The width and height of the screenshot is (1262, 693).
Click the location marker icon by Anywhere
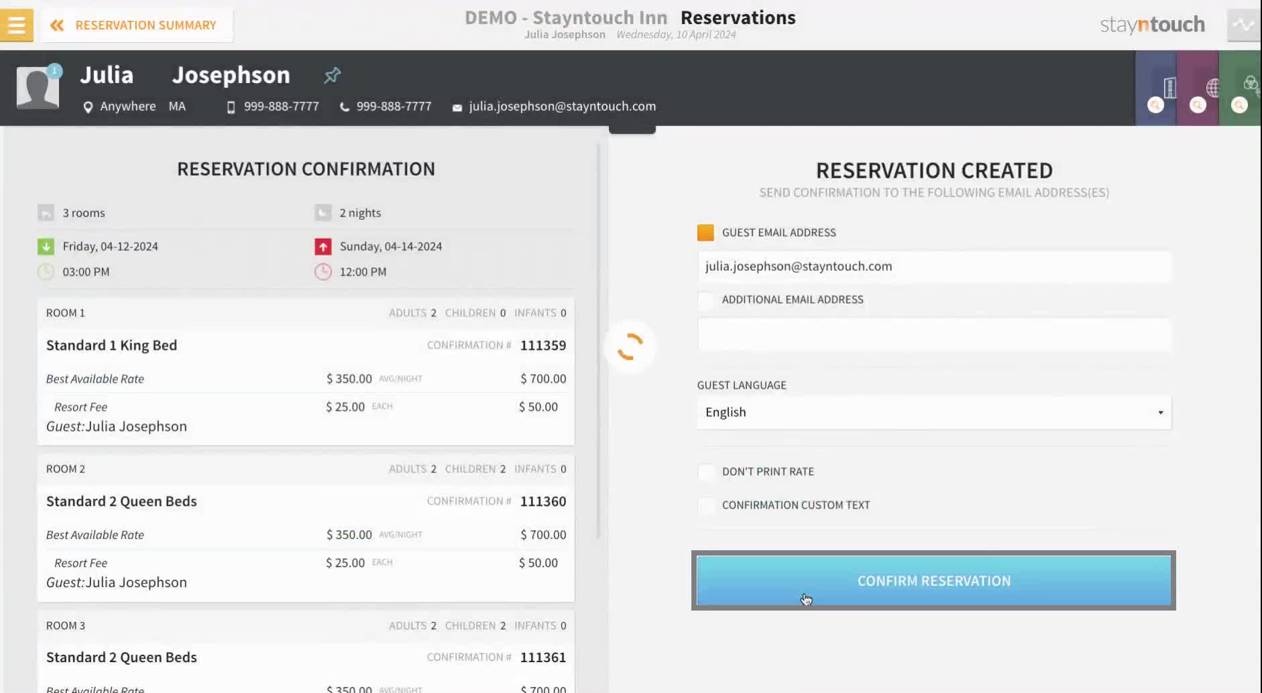click(88, 107)
